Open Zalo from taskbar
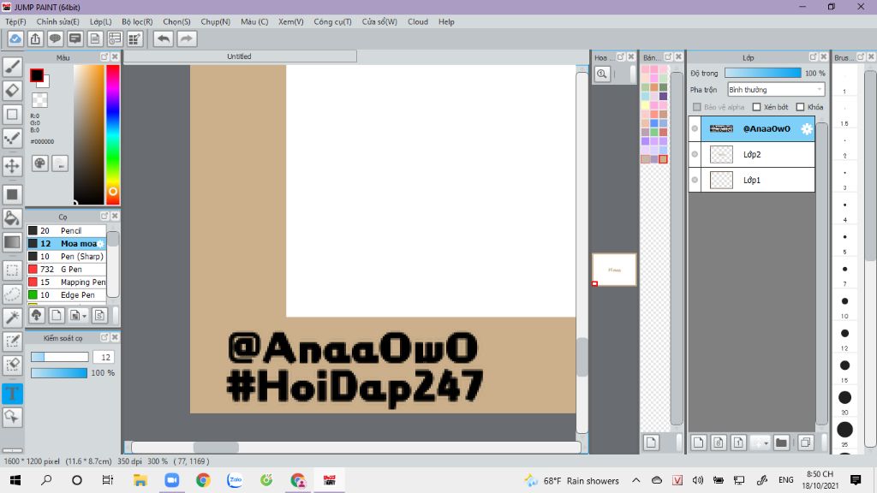Screen dimensions: 877x493 235,480
